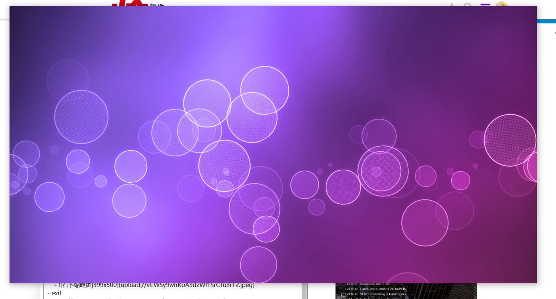Image resolution: width=556 pixels, height=299 pixels.
Task: Dismiss lightbox by clicking blank left margin
Action: pyautogui.click(x=4, y=146)
